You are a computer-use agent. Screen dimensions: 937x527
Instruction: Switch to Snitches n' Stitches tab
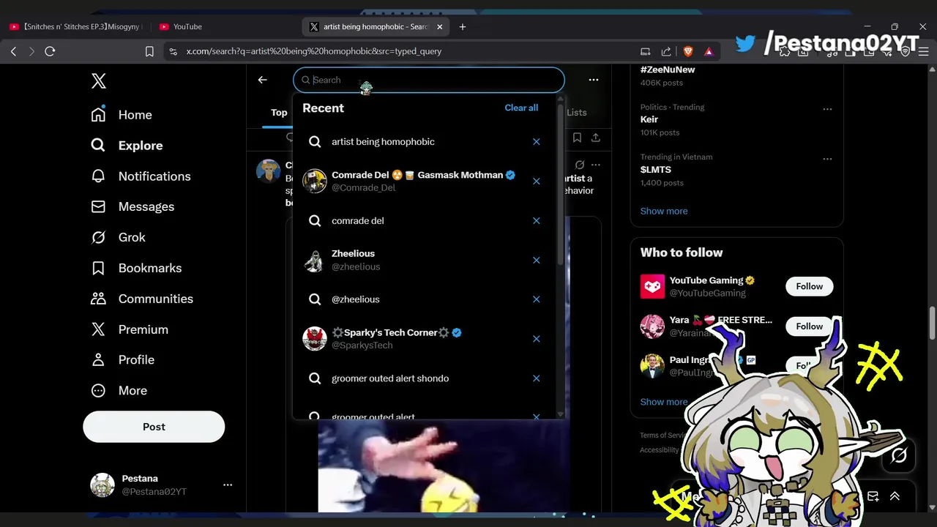pyautogui.click(x=75, y=26)
